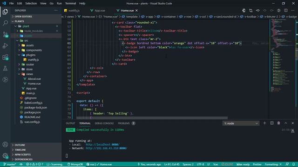The height and width of the screenshot is (167, 298).
Task: Click the Vue language mode in status bar
Action: 215,164
